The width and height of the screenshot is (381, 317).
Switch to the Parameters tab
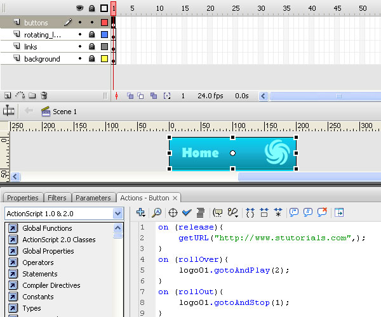[93, 198]
